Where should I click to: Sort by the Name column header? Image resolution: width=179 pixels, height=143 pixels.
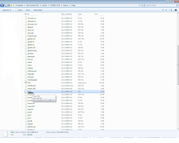[27, 14]
